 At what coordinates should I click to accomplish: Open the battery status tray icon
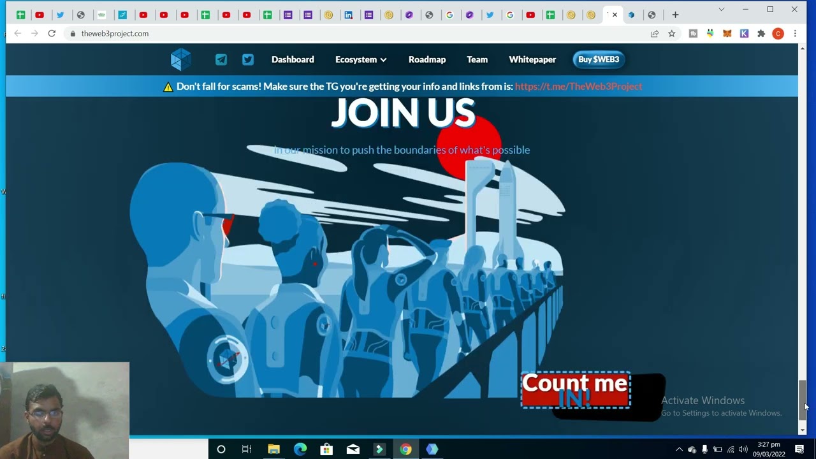tap(717, 449)
